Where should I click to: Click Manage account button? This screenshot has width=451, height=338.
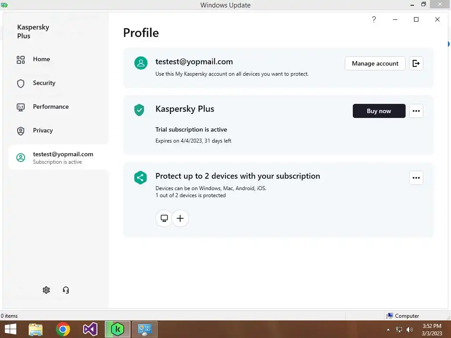375,63
